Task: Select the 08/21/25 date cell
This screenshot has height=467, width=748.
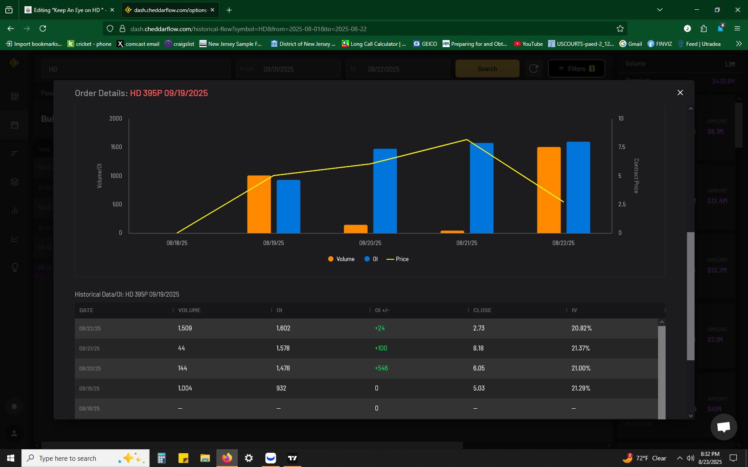Action: click(89, 348)
